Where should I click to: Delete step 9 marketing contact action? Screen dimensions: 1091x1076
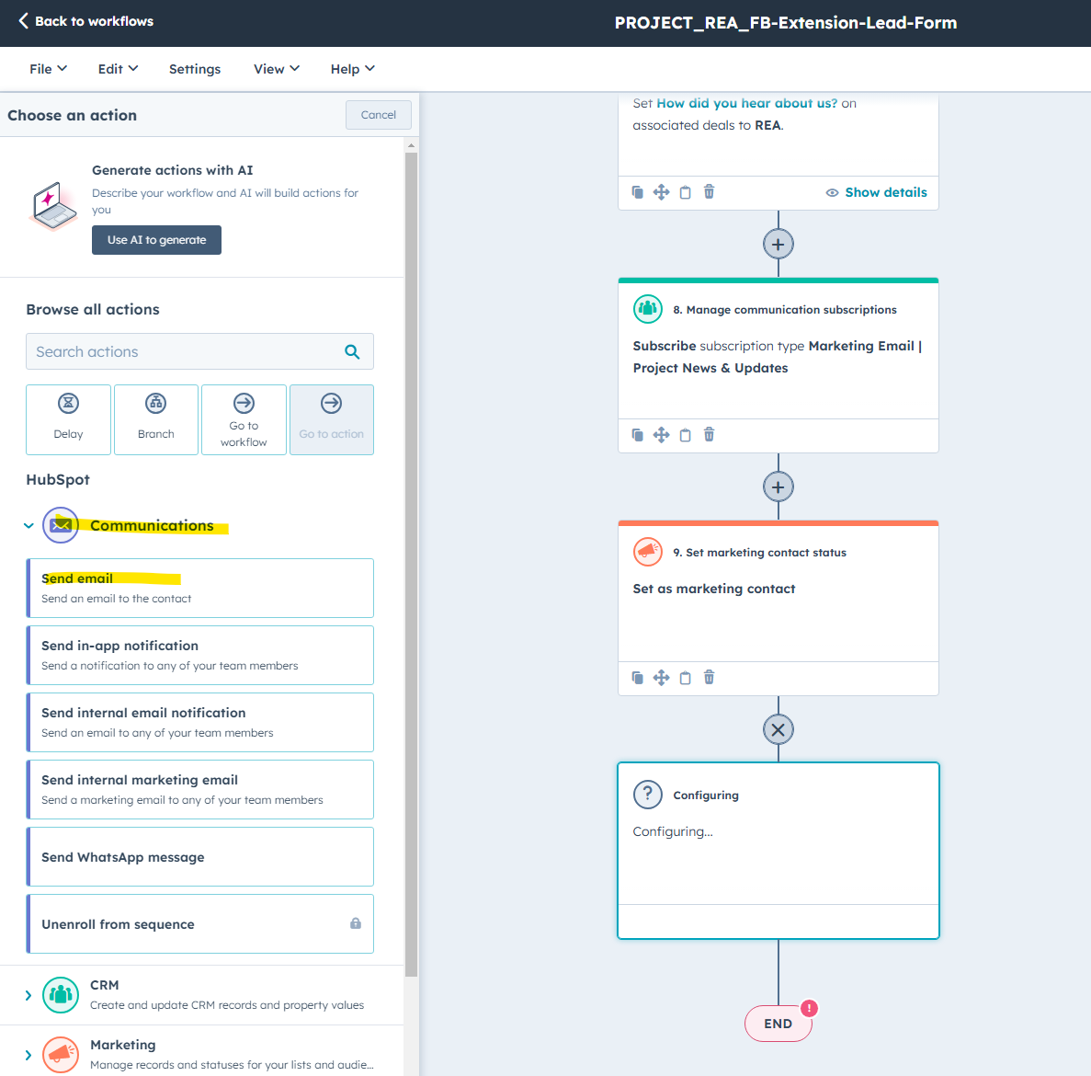(x=709, y=677)
